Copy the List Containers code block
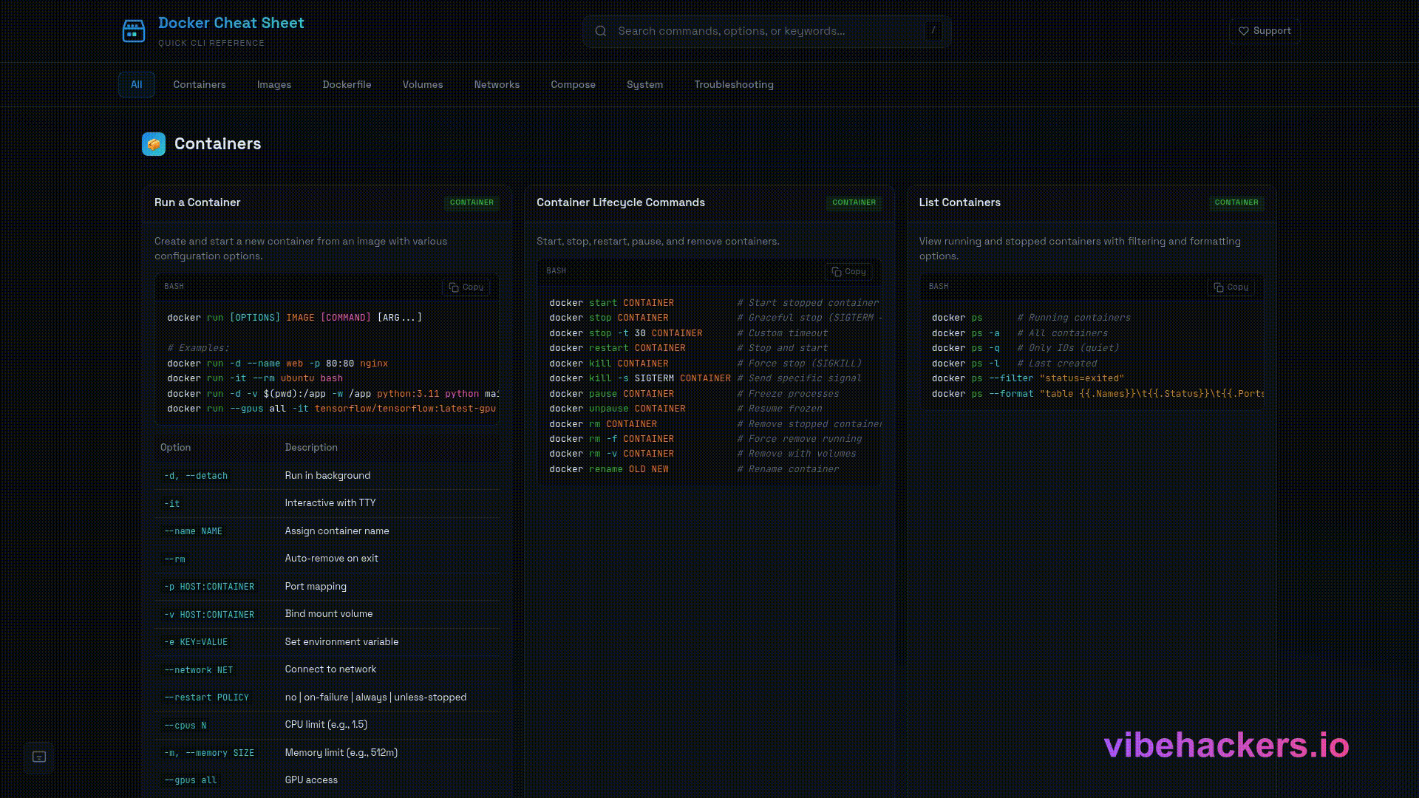 coord(1231,287)
